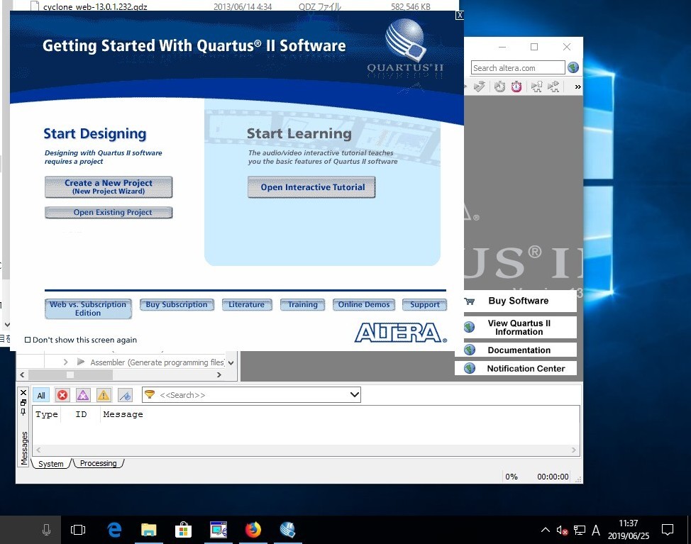Go to the Training button
691x544 pixels.
click(303, 304)
